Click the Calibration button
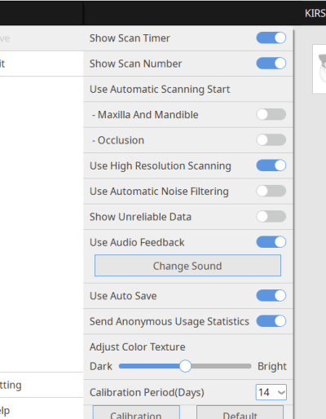The height and width of the screenshot is (419, 326). (136, 412)
